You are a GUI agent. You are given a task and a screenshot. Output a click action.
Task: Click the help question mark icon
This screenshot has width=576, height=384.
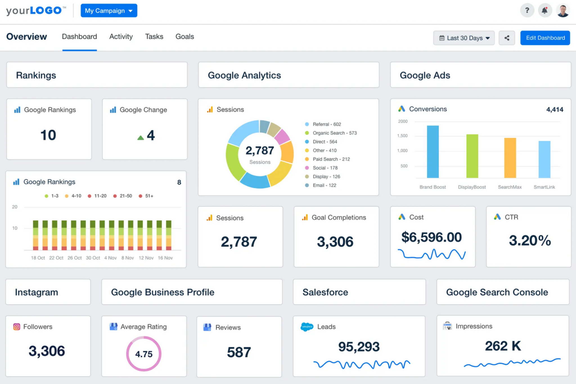pos(527,11)
